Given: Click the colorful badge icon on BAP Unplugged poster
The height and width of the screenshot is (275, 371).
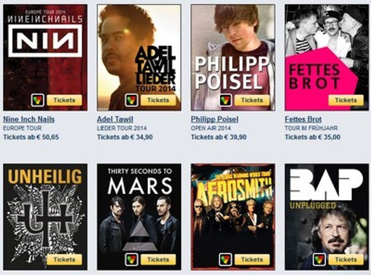Looking at the screenshot, I should click(319, 260).
